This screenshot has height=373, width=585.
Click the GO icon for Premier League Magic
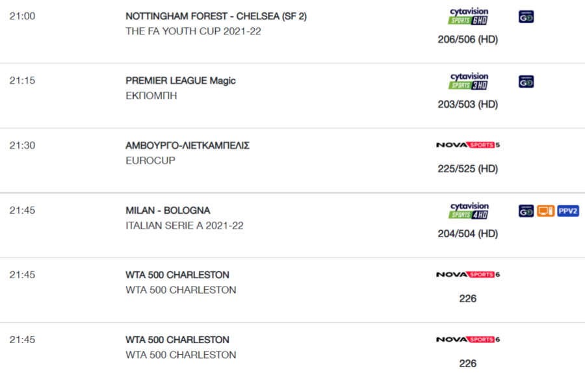point(526,81)
